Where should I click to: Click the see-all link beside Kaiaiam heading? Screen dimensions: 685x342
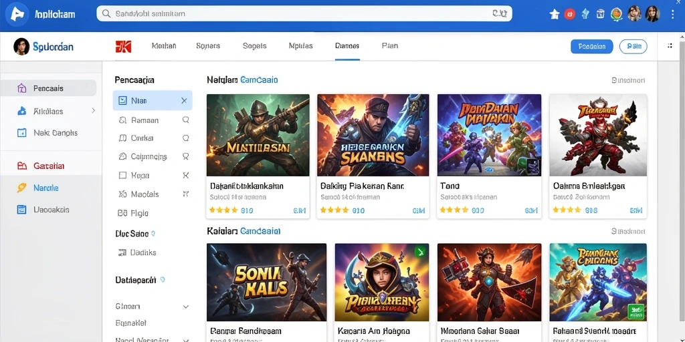pos(628,231)
